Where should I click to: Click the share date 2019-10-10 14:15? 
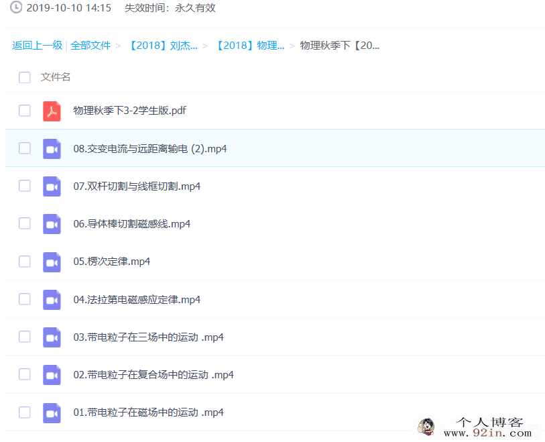(69, 7)
